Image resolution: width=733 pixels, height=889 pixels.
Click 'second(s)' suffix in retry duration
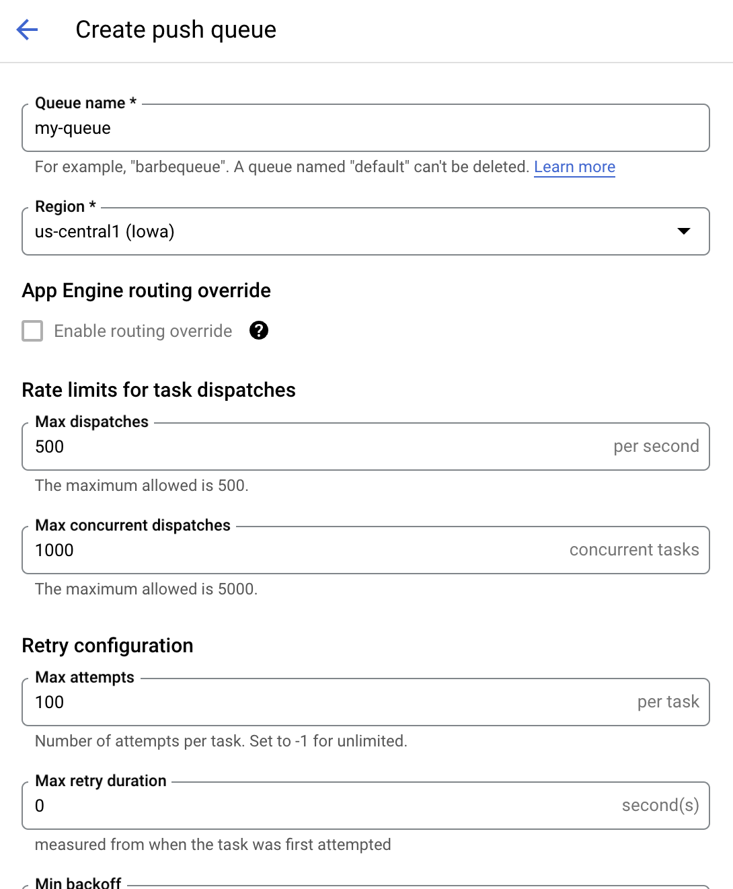[x=660, y=806]
